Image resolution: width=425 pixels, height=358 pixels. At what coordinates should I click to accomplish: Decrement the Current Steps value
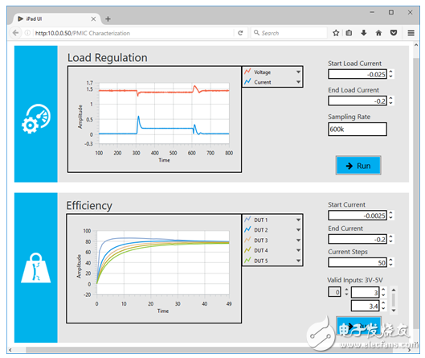pos(390,265)
